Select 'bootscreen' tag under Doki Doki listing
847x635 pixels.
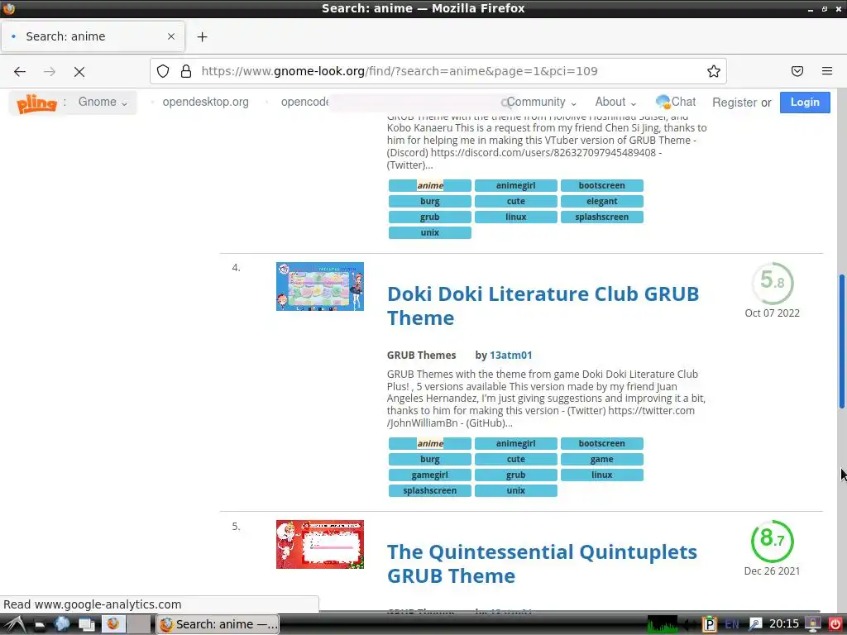[602, 444]
